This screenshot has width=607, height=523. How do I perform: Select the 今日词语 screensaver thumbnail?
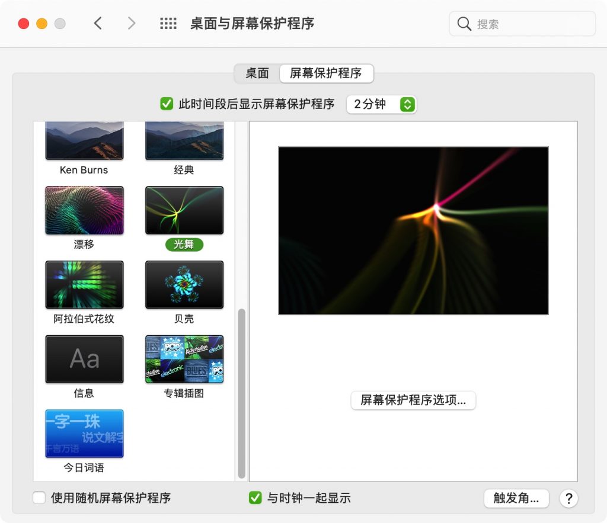point(84,434)
